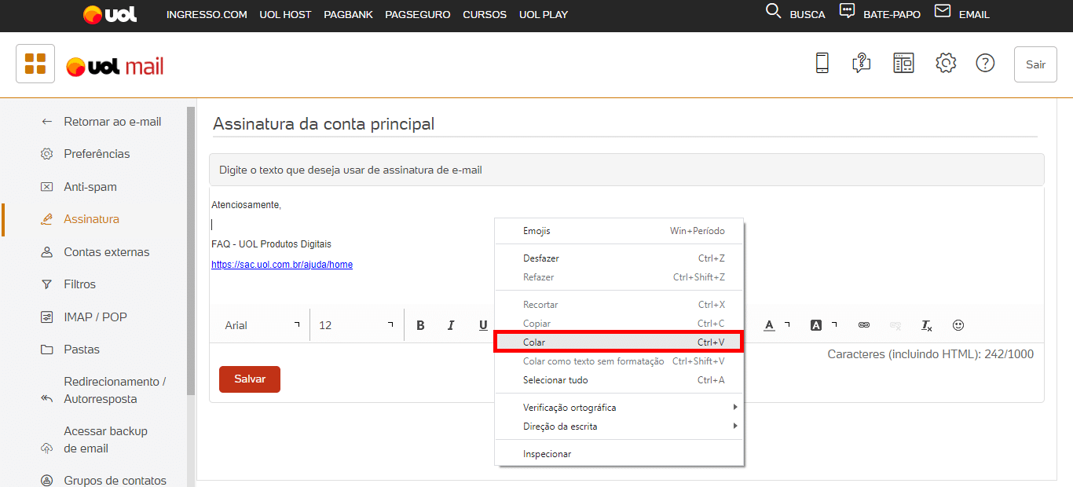The height and width of the screenshot is (487, 1073).
Task: Open the emoji smiley picker
Action: (958, 325)
